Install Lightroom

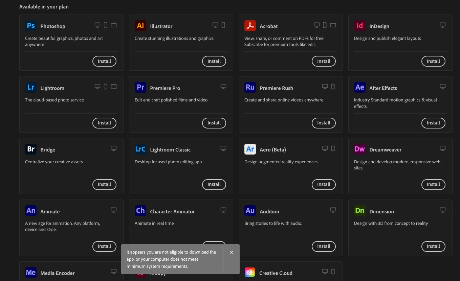click(104, 123)
